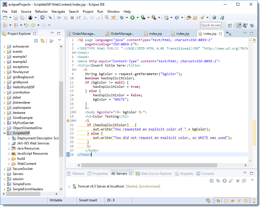The height and width of the screenshot is (209, 262).
Task: Click the Save All toolbar icon
Action: (22, 18)
